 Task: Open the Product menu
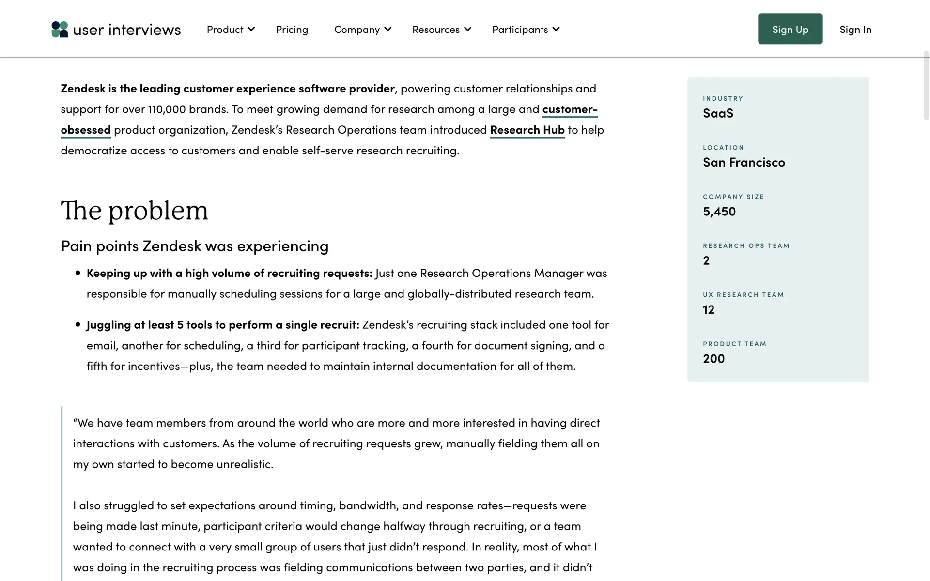coord(225,30)
